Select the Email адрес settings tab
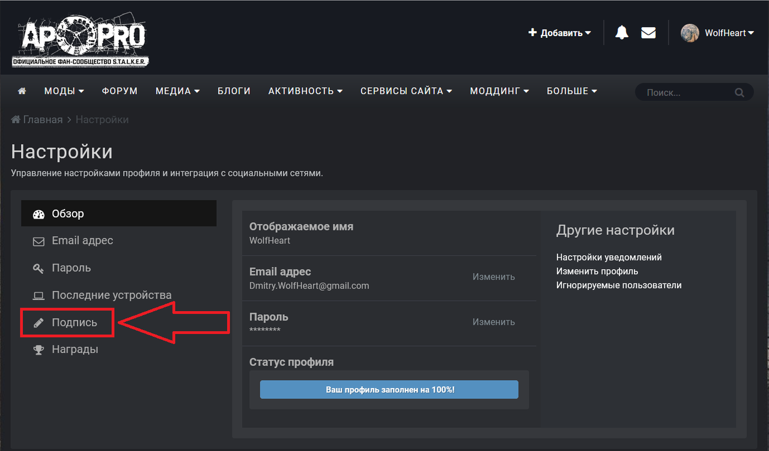The height and width of the screenshot is (451, 769). [x=119, y=241]
